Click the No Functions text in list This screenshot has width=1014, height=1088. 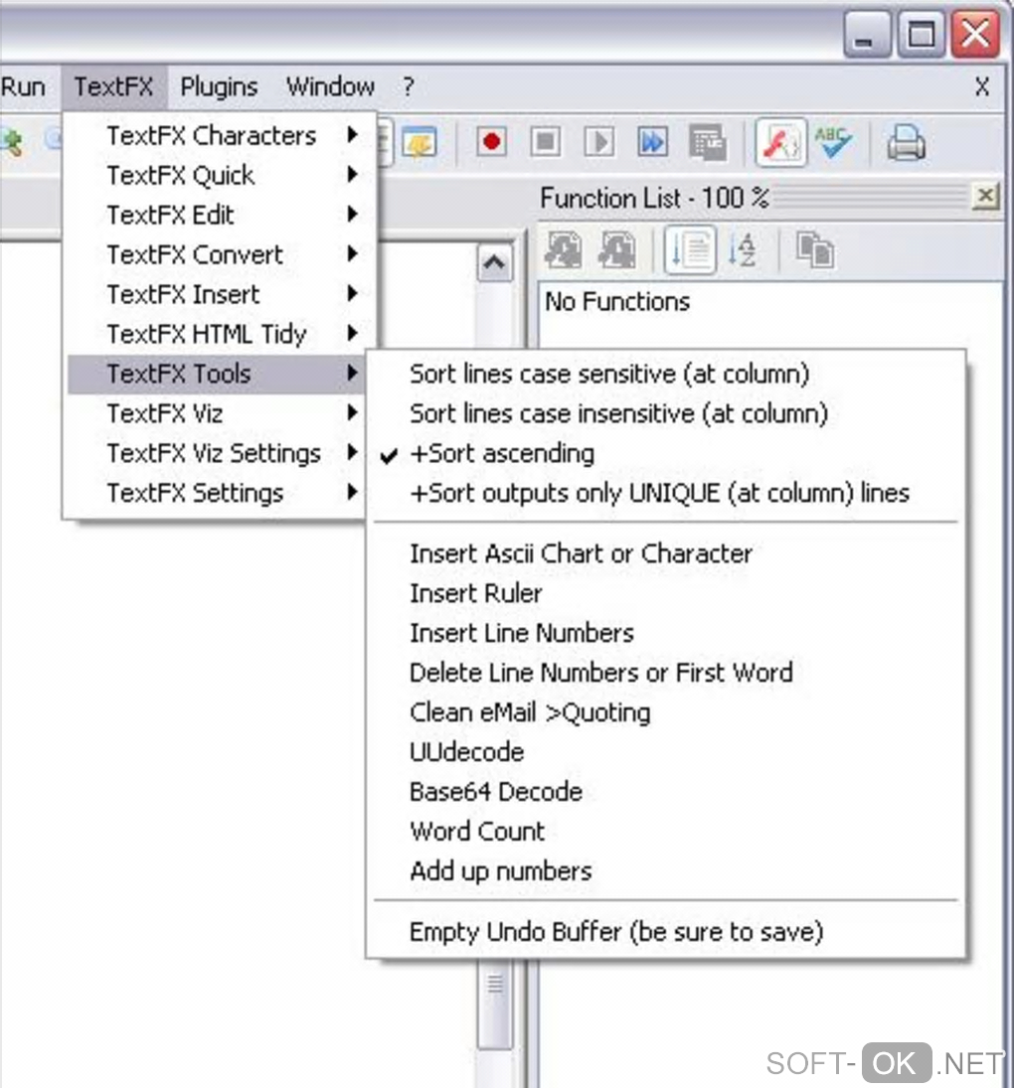tap(617, 302)
